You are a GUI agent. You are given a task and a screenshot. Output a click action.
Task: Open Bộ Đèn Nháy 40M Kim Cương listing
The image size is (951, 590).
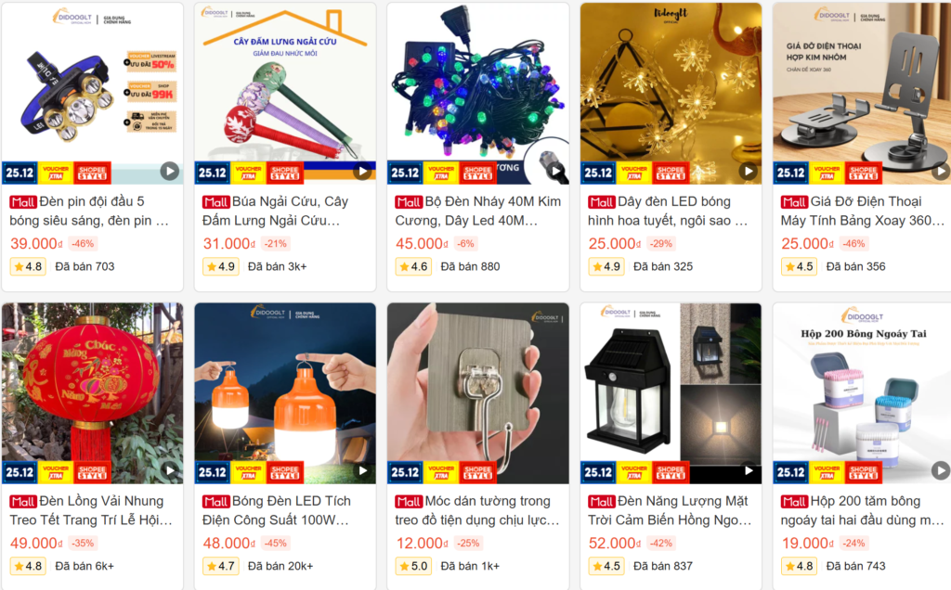pyautogui.click(x=478, y=211)
